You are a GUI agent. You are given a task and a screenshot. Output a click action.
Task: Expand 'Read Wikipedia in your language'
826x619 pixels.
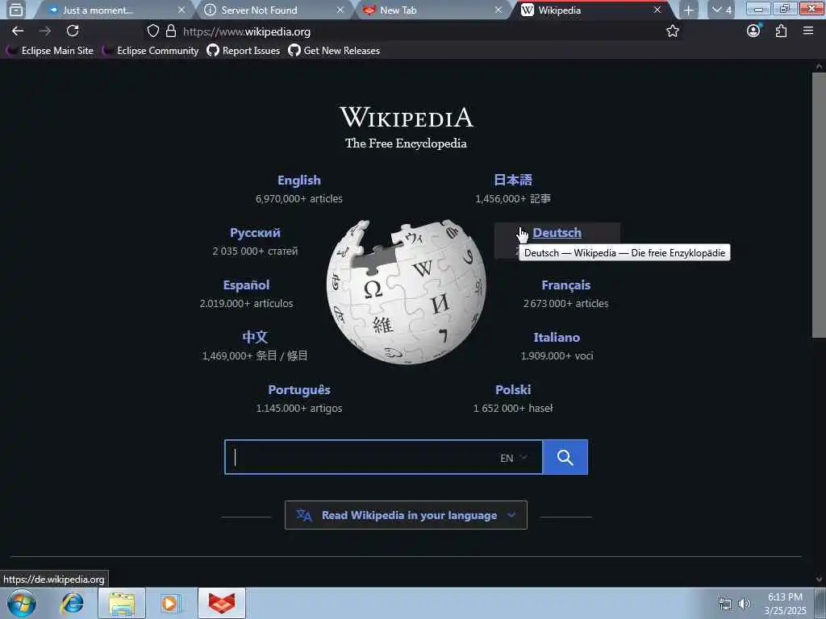pos(406,515)
